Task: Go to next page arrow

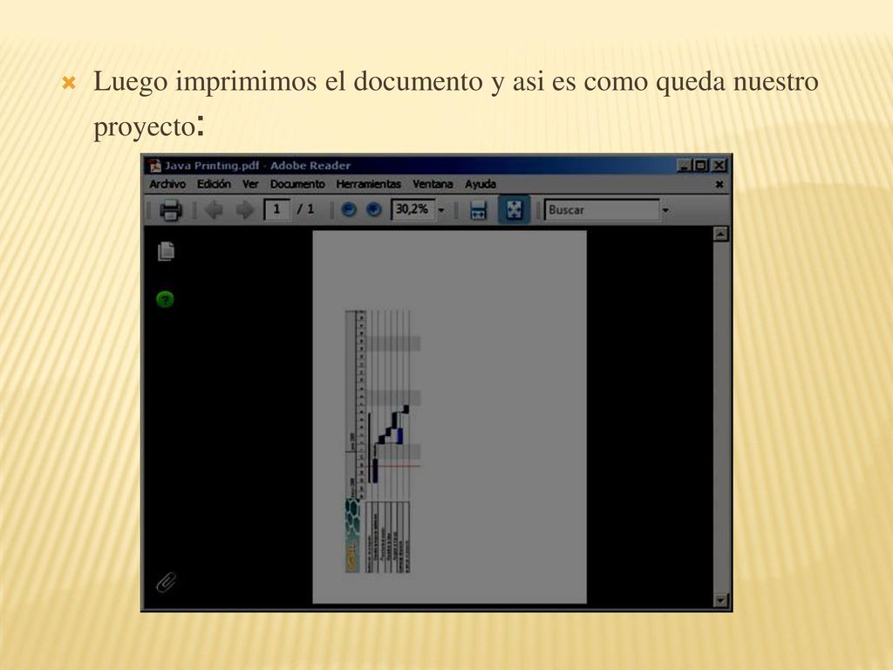Action: 245,209
